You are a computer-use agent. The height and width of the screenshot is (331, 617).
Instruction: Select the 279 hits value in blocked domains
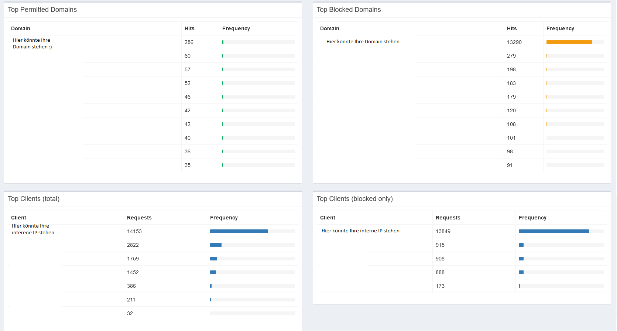(x=511, y=56)
